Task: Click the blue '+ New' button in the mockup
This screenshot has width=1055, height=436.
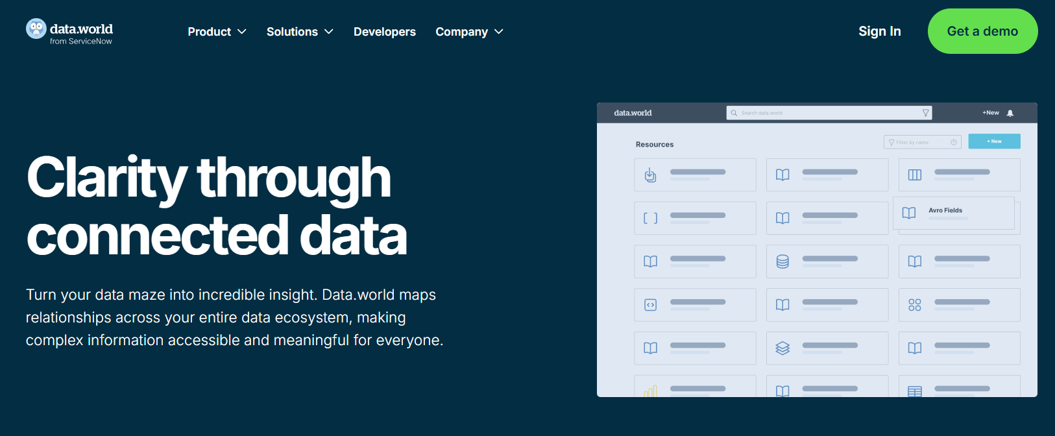Action: (x=994, y=141)
